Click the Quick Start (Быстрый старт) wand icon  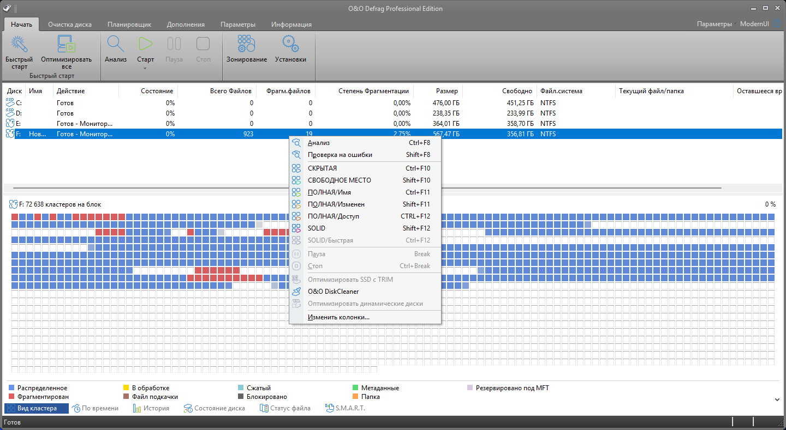[x=20, y=45]
